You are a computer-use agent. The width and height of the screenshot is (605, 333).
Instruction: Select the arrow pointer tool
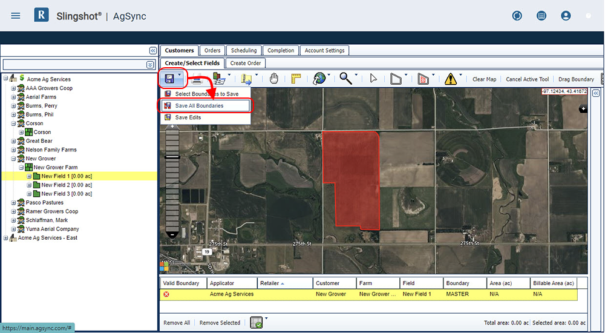point(373,79)
